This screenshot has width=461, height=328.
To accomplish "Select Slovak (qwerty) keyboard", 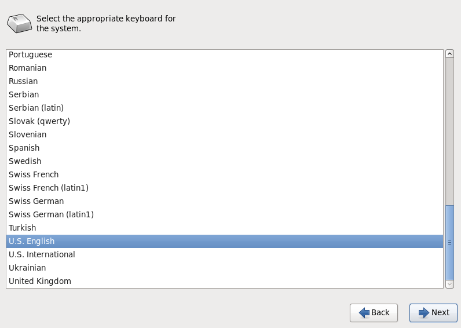I will coord(225,121).
